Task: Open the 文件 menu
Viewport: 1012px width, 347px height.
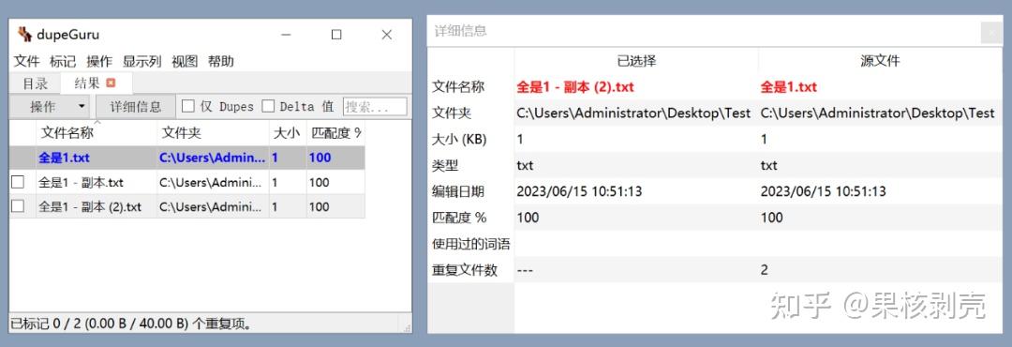Action: [x=27, y=61]
